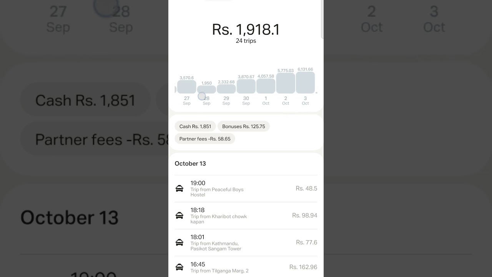Click the taxi icon beside the 18:01 trip
Image resolution: width=492 pixels, height=277 pixels.
(x=180, y=242)
